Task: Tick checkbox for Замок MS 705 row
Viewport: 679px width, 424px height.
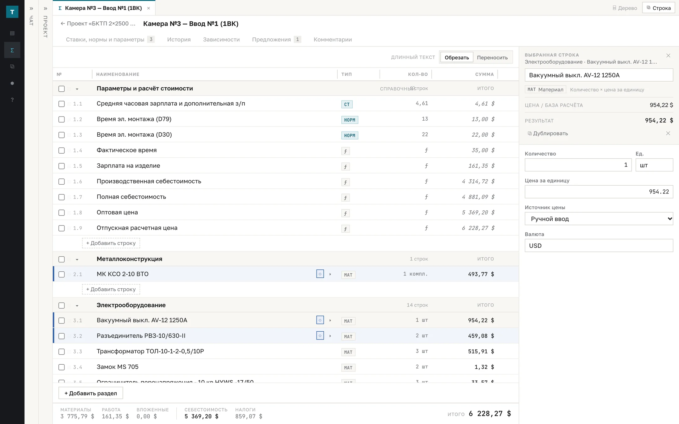Action: (62, 367)
